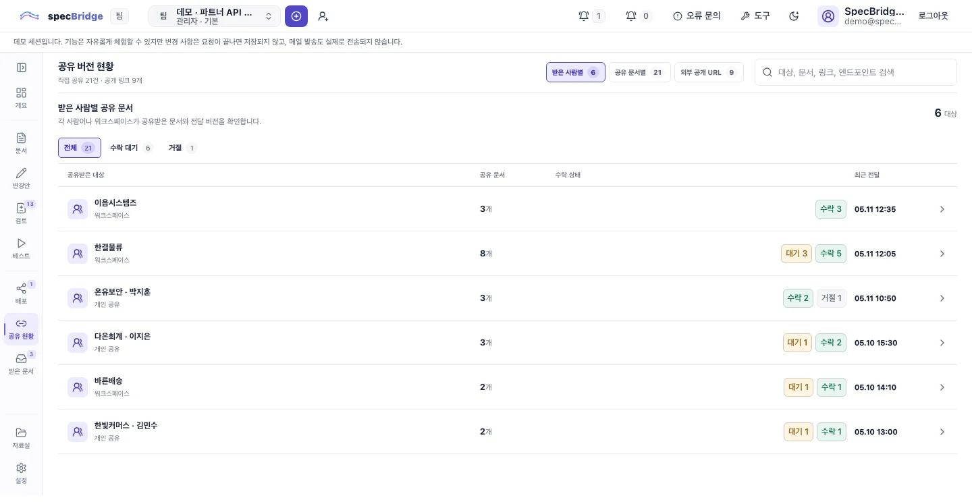972x502 pixels.
Task: Click 오류 문의 button
Action: point(697,16)
